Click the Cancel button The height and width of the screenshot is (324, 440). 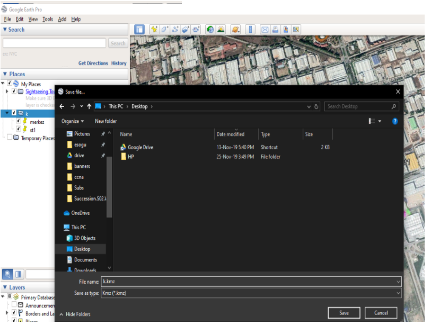point(381,313)
